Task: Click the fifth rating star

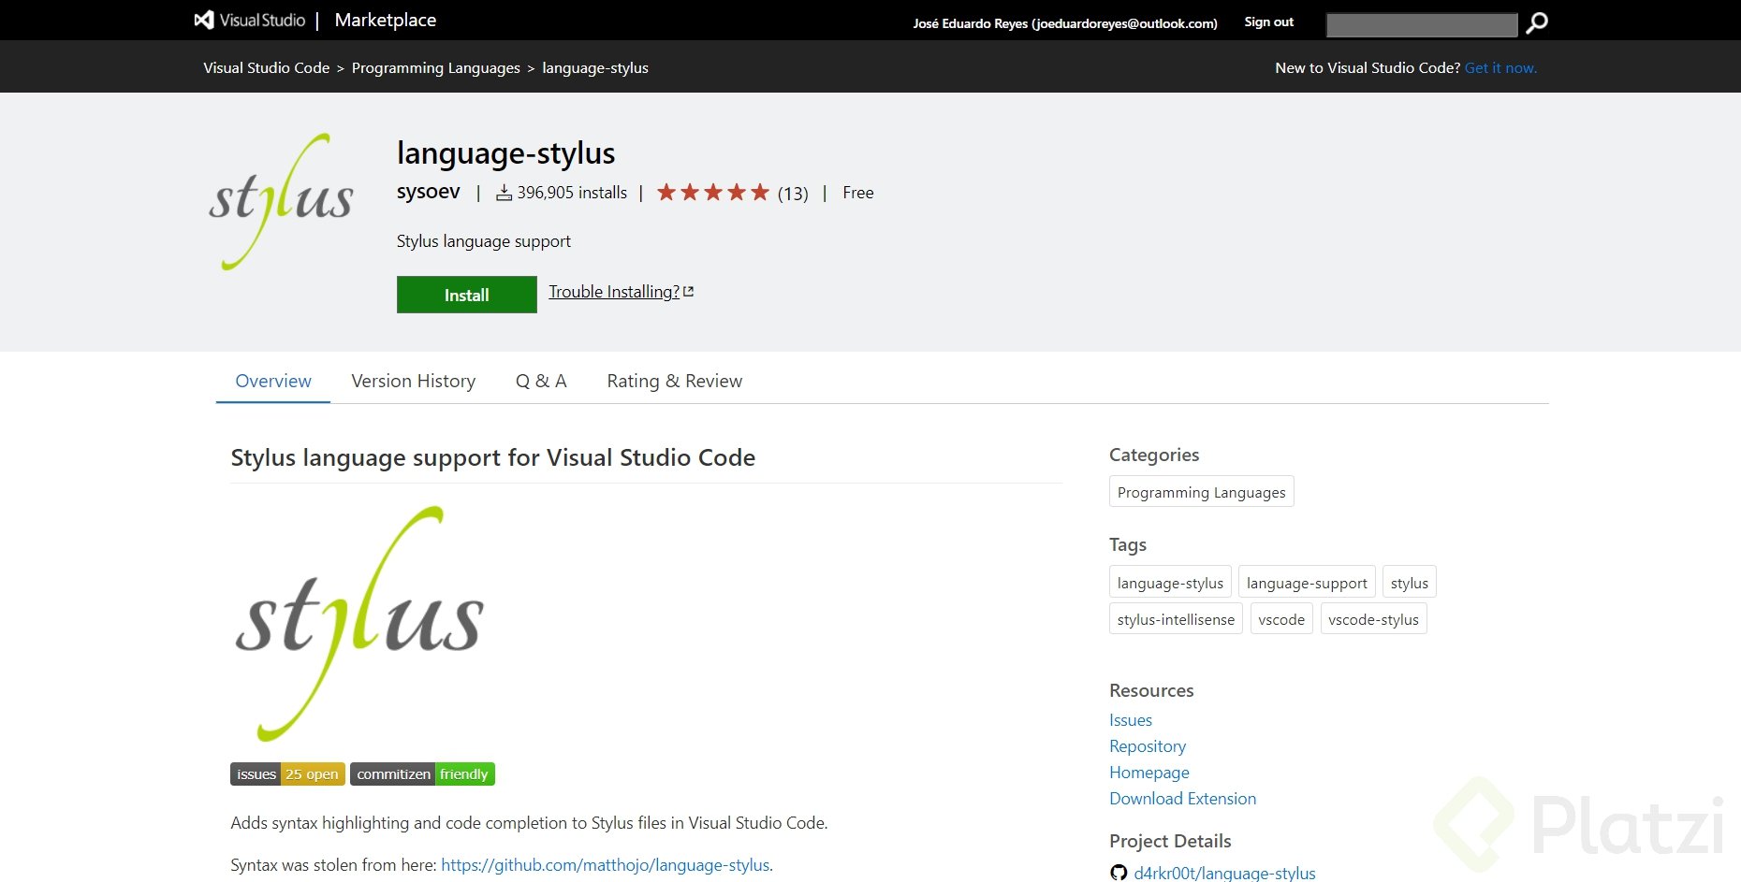Action: point(762,191)
